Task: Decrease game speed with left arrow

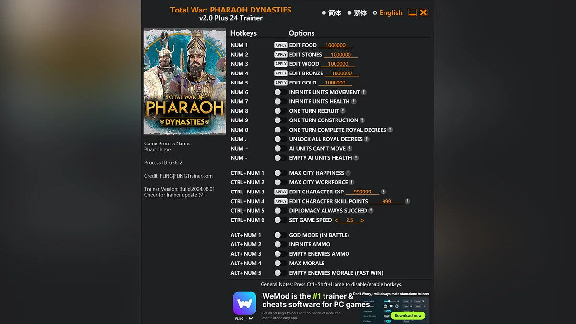Action: coord(336,220)
